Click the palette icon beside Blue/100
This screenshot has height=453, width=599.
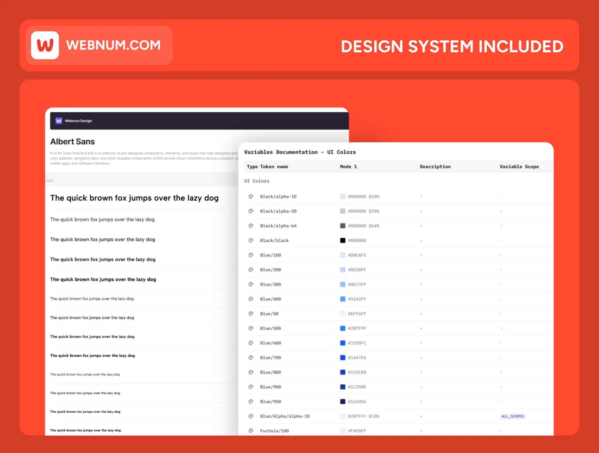(251, 255)
